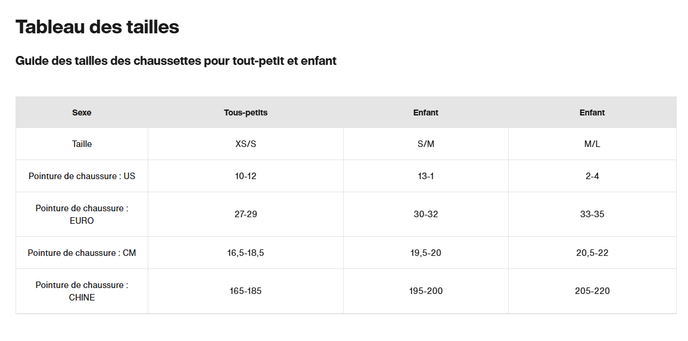Click the US size 2-4 cell
This screenshot has height=341, width=688.
pos(592,176)
